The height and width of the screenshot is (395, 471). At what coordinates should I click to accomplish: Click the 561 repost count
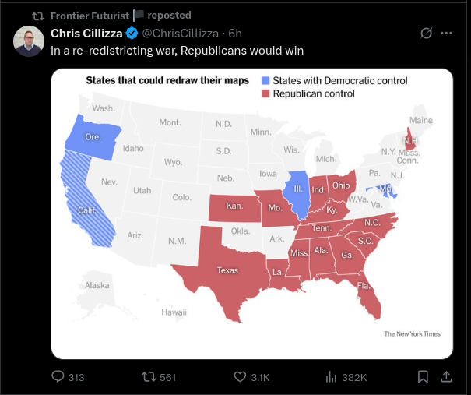(167, 377)
